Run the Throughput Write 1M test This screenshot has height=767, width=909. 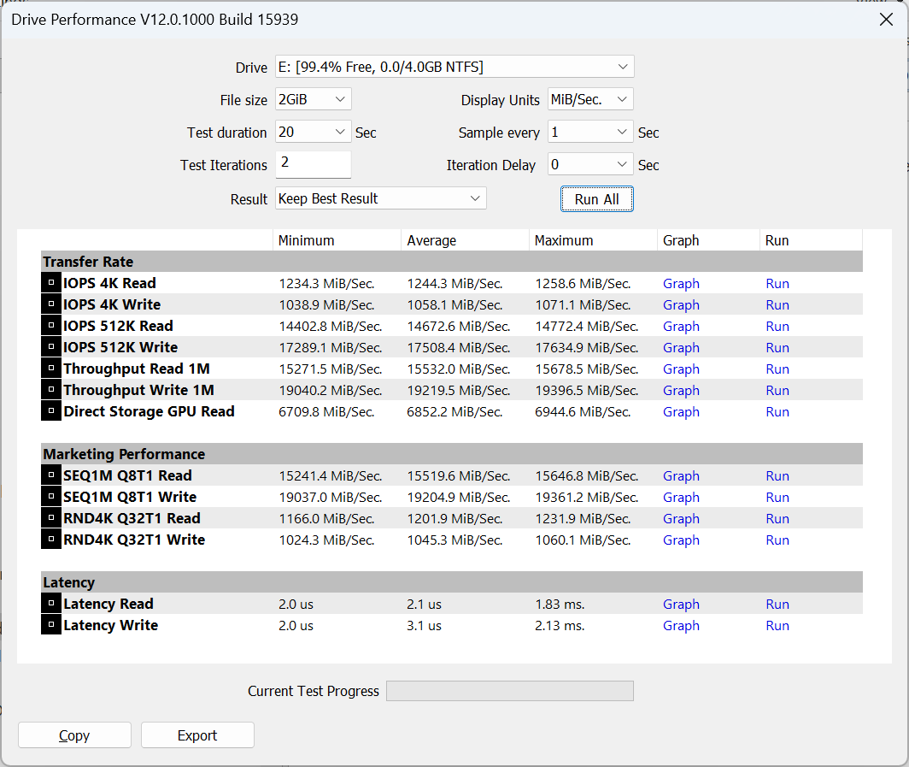777,391
